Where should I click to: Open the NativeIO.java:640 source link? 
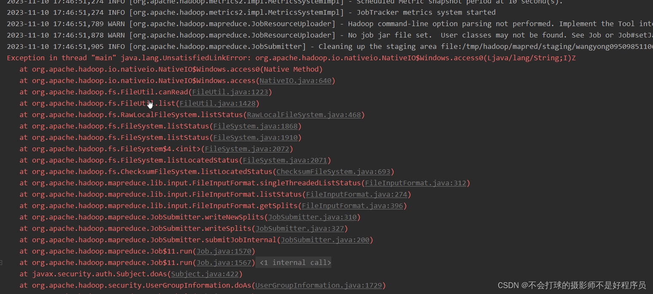pos(296,80)
